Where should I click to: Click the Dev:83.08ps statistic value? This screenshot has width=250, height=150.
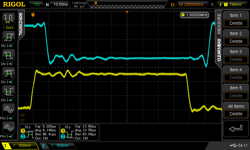[x=85, y=134]
